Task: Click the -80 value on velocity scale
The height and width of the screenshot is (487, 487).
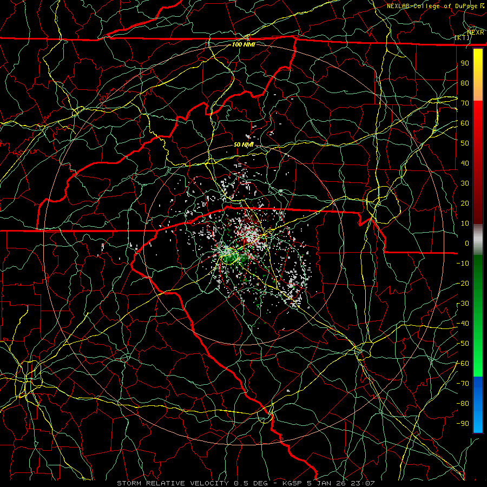Action: coord(463,404)
